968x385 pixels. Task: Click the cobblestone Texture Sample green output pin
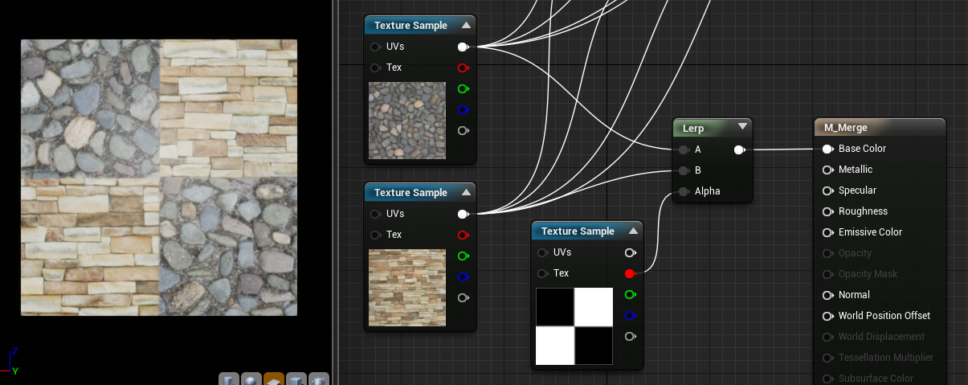tap(463, 88)
